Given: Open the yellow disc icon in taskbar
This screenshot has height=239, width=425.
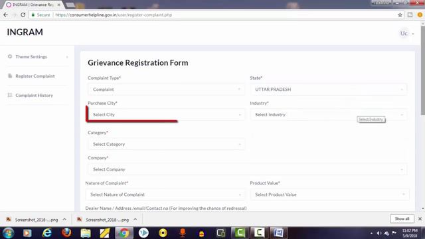Looking at the screenshot, I should point(163,233).
